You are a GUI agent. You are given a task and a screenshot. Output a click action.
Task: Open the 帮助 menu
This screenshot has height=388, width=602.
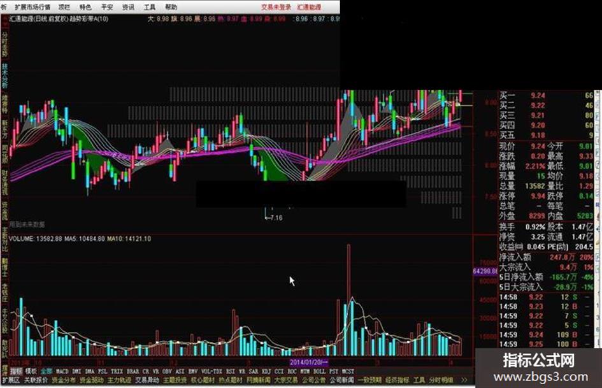click(171, 7)
